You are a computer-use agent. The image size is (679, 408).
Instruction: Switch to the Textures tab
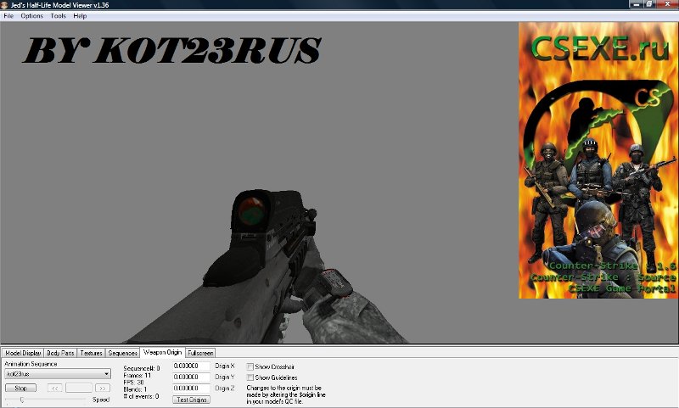tap(91, 353)
